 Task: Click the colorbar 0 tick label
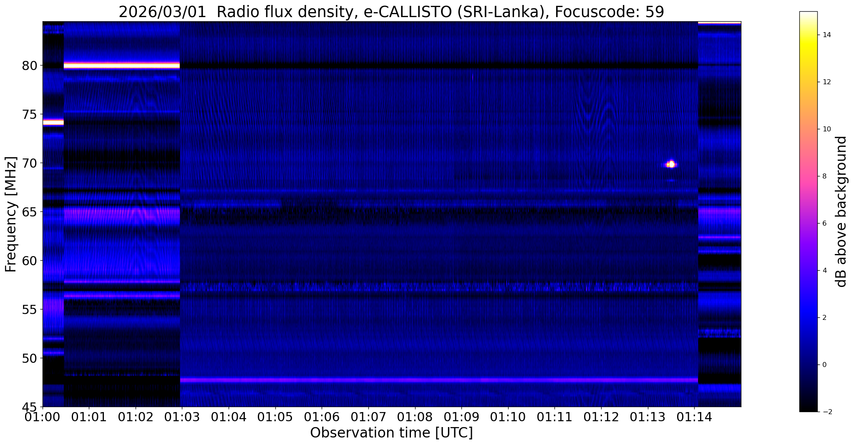[824, 365]
